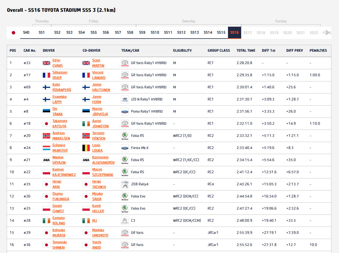Click the Polish flag beside Kajetan Kajetanowicz

point(47,172)
